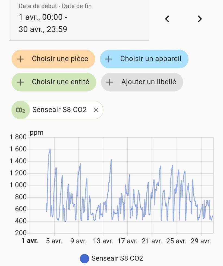This screenshot has width=223, height=266.
Task: Click the CO2 icon on the entity chip
Action: coord(21,110)
